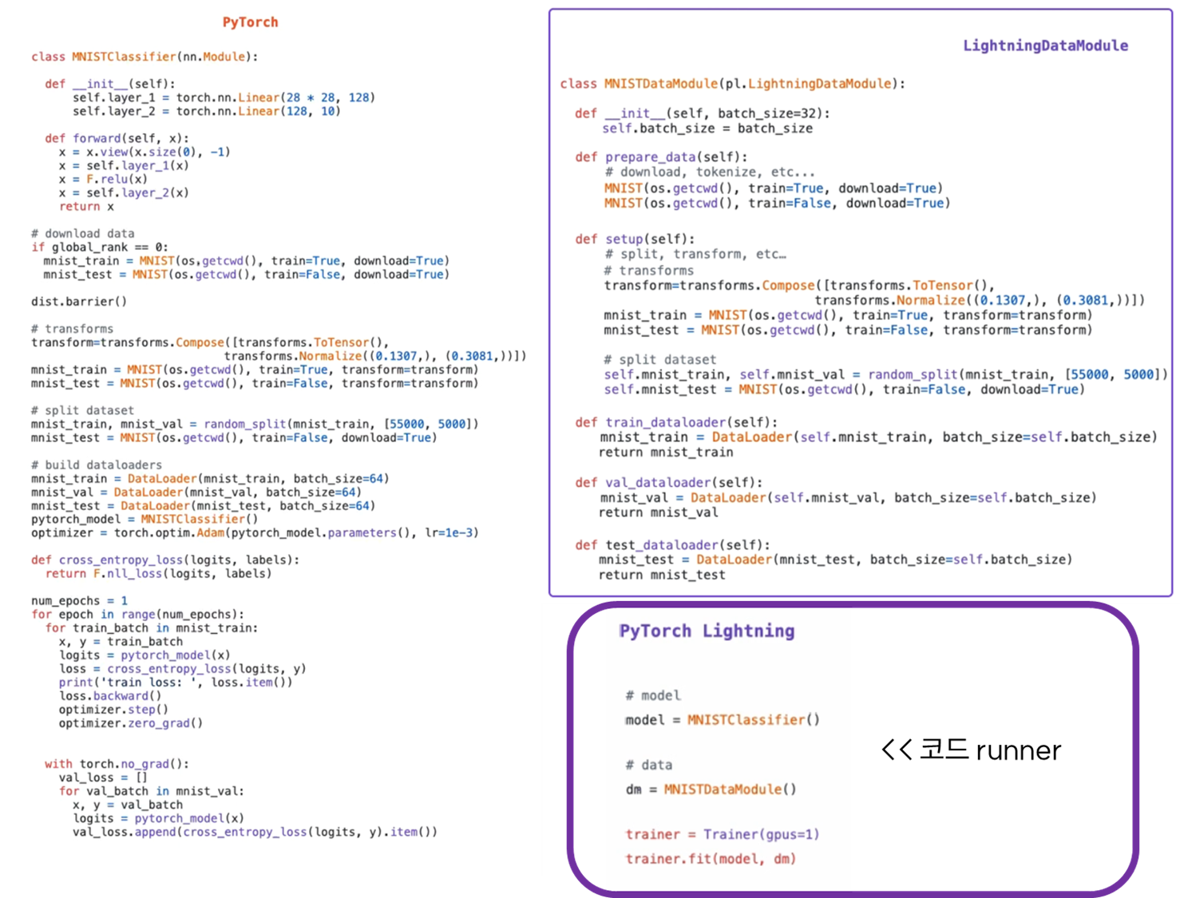1180x898 pixels.
Task: Click "for train_batch in mnist_train:"
Action: tap(152, 627)
